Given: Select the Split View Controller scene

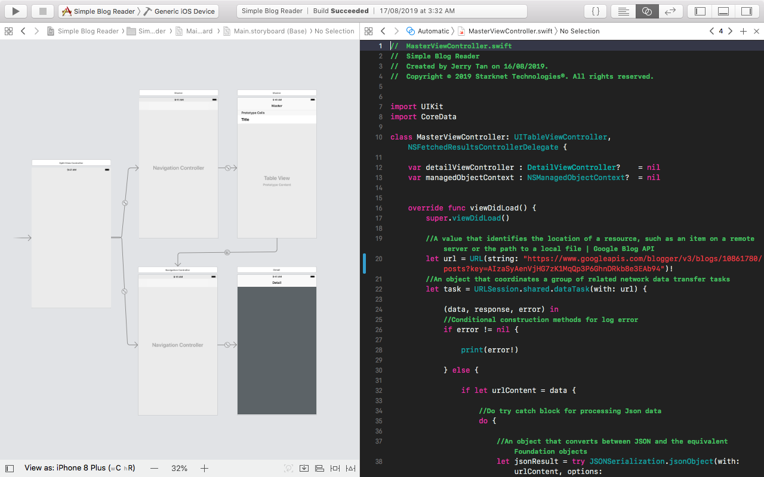Looking at the screenshot, I should [x=71, y=234].
